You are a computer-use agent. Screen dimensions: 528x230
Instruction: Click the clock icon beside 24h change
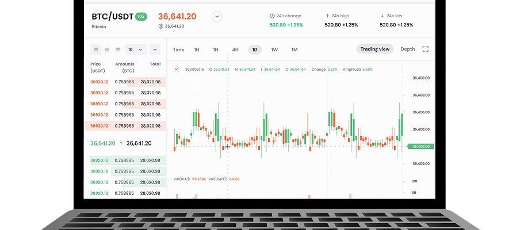point(272,16)
